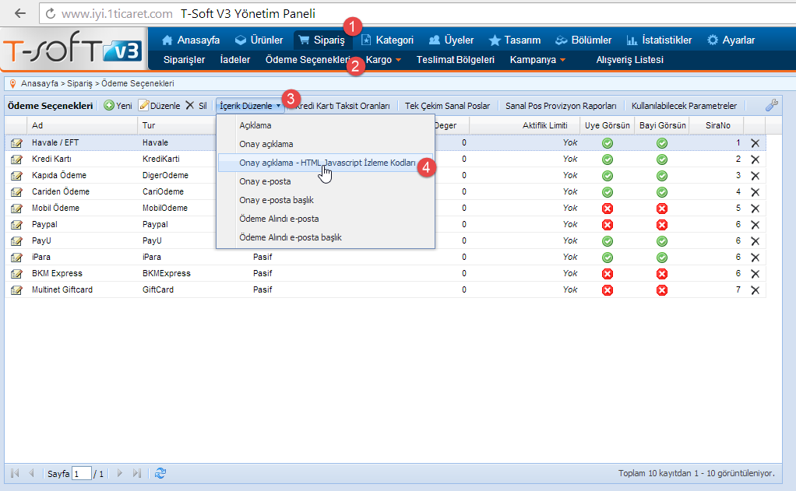The width and height of the screenshot is (796, 491).
Task: Go to the first page in pager
Action: pos(15,473)
